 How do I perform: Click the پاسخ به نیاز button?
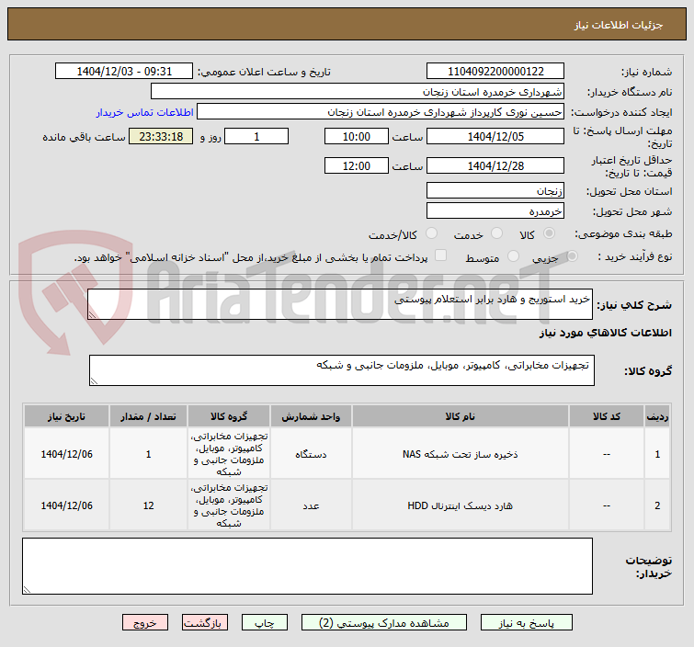click(x=527, y=623)
